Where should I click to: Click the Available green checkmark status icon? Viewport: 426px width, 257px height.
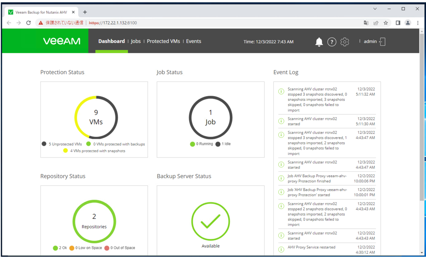coord(211,221)
